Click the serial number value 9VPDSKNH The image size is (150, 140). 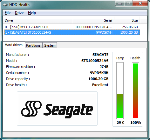(x=99, y=73)
